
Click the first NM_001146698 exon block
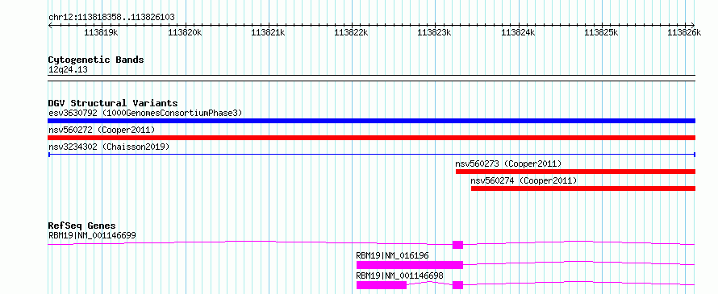point(382,285)
